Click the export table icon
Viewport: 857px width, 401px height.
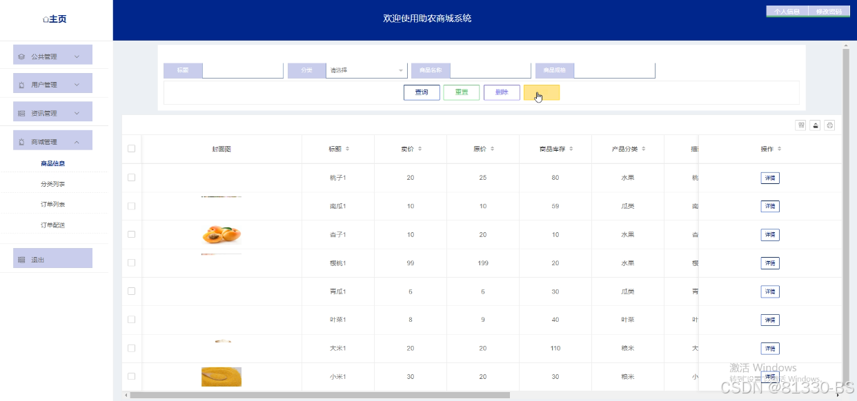coord(816,125)
